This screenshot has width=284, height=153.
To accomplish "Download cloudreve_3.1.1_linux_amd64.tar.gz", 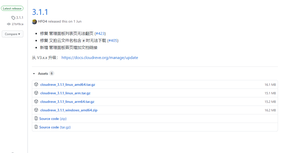I will pos(68,85).
